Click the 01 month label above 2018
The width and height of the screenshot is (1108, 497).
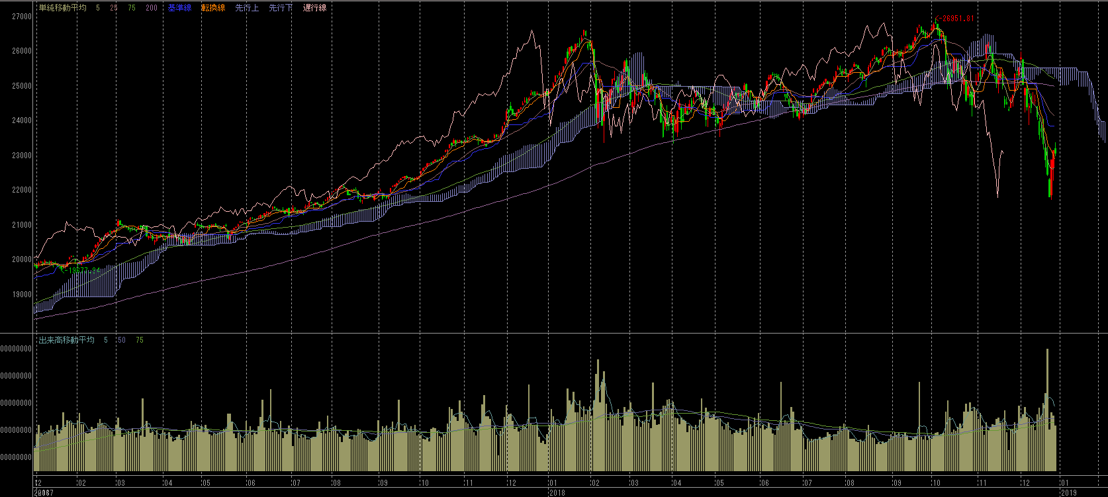tap(553, 483)
